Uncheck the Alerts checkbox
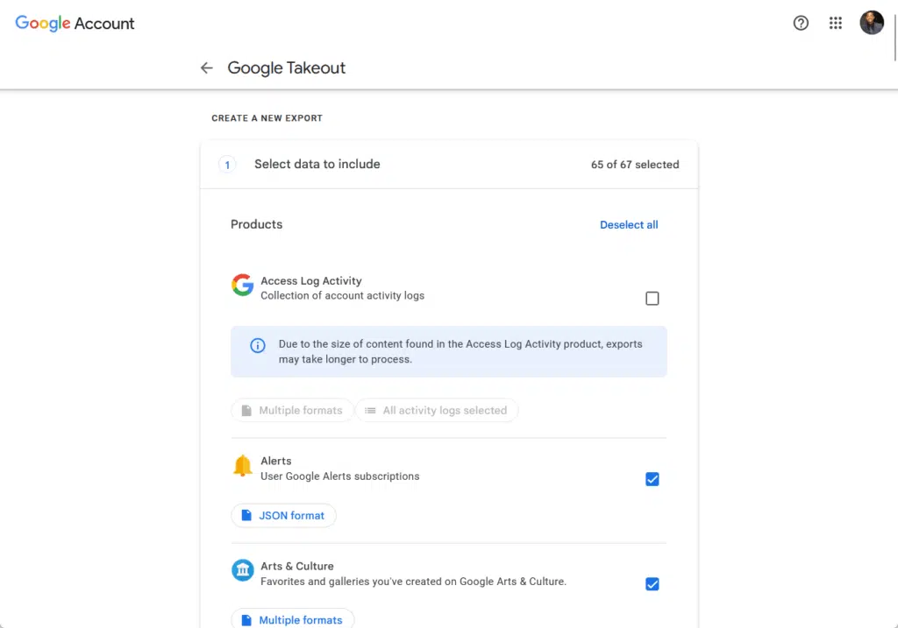This screenshot has height=628, width=898. coord(652,479)
